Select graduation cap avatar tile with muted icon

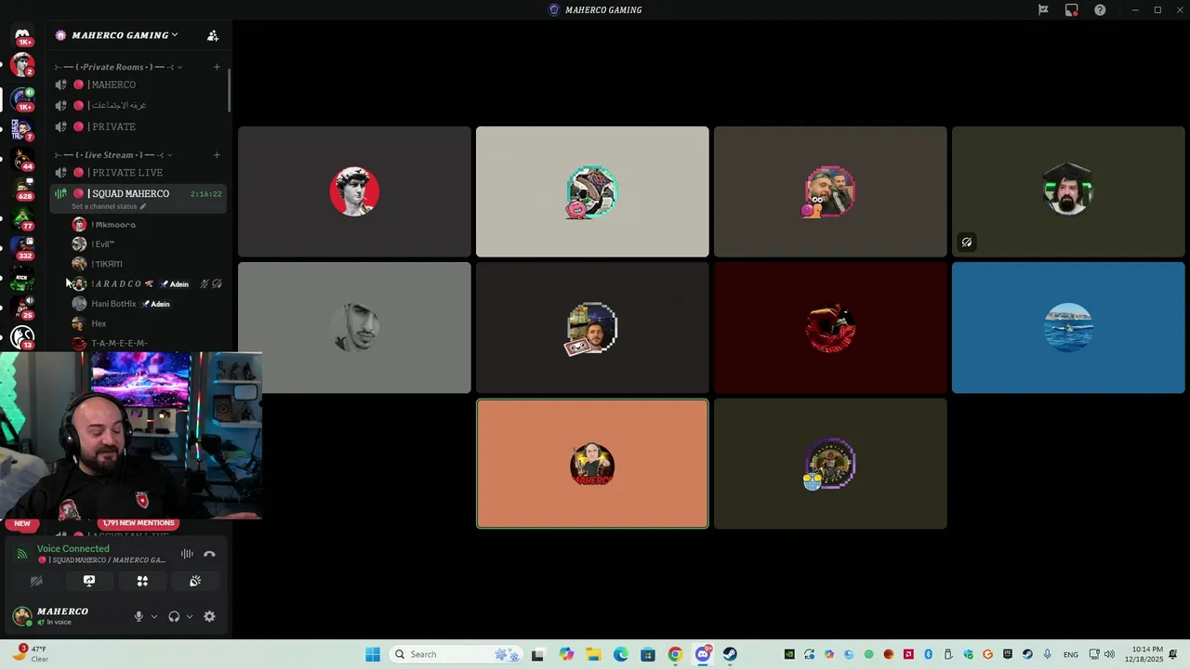click(1068, 191)
